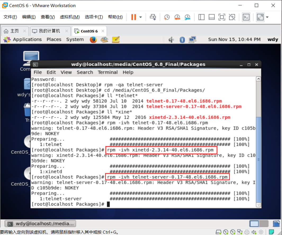The image size is (282, 235).
Task: Click the Bluetooth icon in GNOME panel
Action: click(x=182, y=39)
